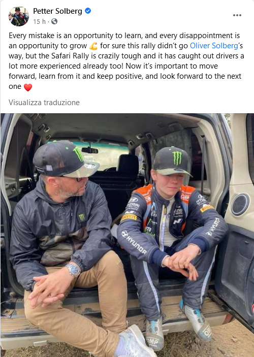The width and height of the screenshot is (254, 357).
Task: Click the Monster logo on the young driver's cap
Action: [177, 158]
